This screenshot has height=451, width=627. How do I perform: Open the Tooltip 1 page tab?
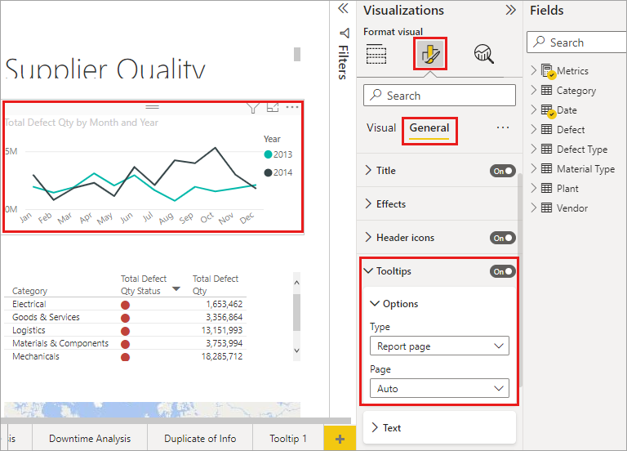click(288, 439)
